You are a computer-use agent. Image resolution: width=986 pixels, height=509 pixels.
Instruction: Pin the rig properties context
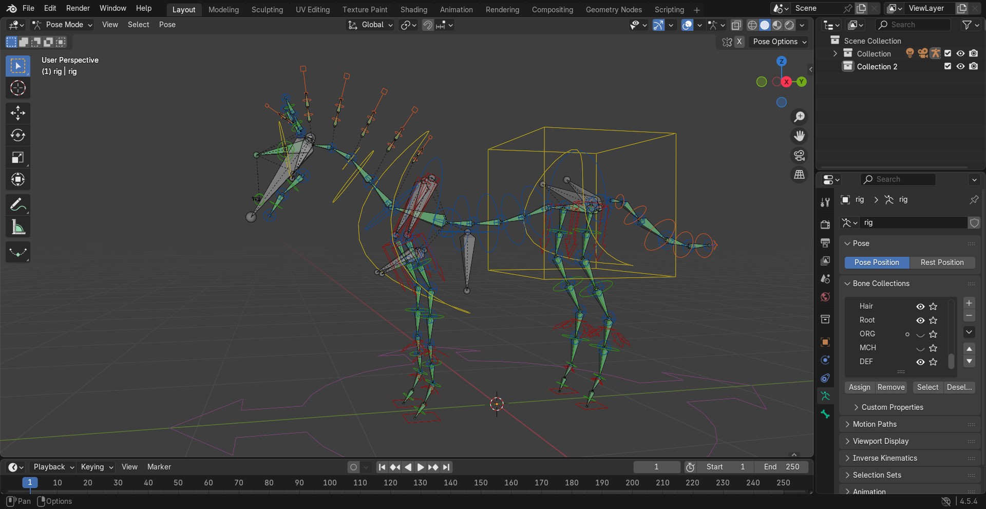tap(974, 200)
